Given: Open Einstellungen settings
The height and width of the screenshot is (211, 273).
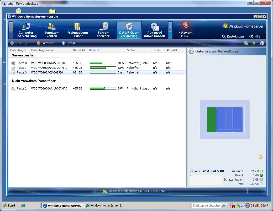Looking at the screenshot, I should [x=233, y=36].
